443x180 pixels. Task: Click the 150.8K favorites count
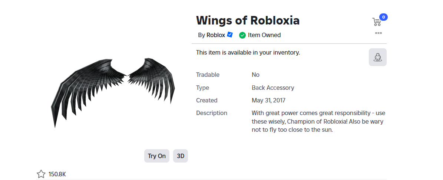click(57, 174)
